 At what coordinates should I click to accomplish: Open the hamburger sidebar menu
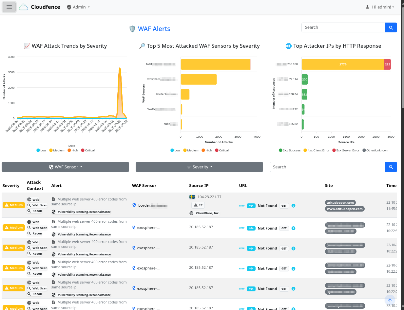[9, 7]
